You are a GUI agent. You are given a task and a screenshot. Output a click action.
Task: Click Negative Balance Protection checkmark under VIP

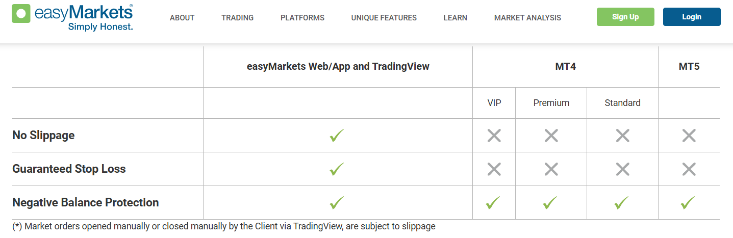coord(493,203)
